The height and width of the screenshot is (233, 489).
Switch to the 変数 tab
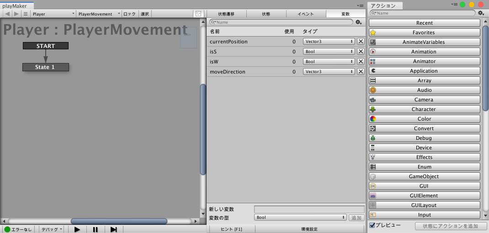coord(345,14)
